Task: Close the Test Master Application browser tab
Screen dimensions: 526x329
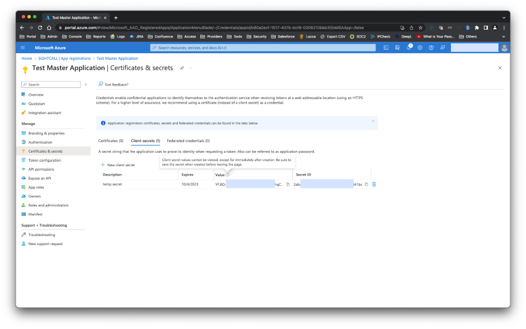Action: click(x=105, y=17)
